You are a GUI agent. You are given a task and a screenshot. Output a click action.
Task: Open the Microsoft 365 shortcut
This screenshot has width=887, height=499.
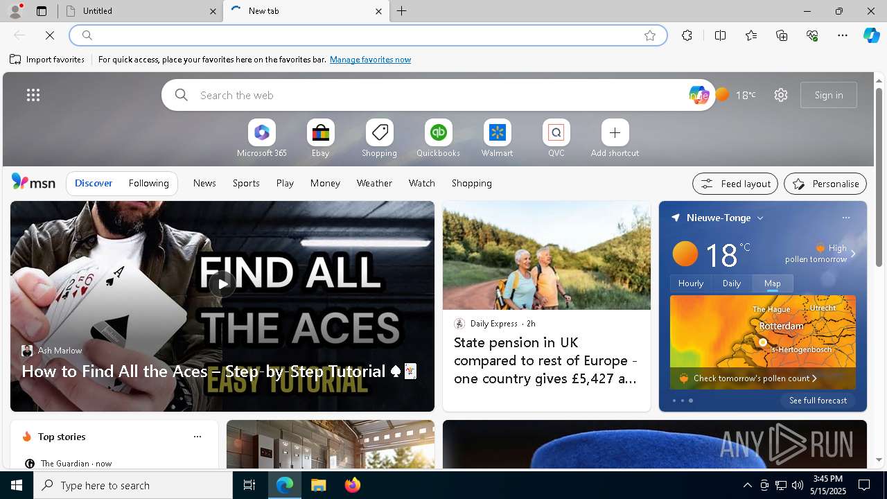point(261,139)
